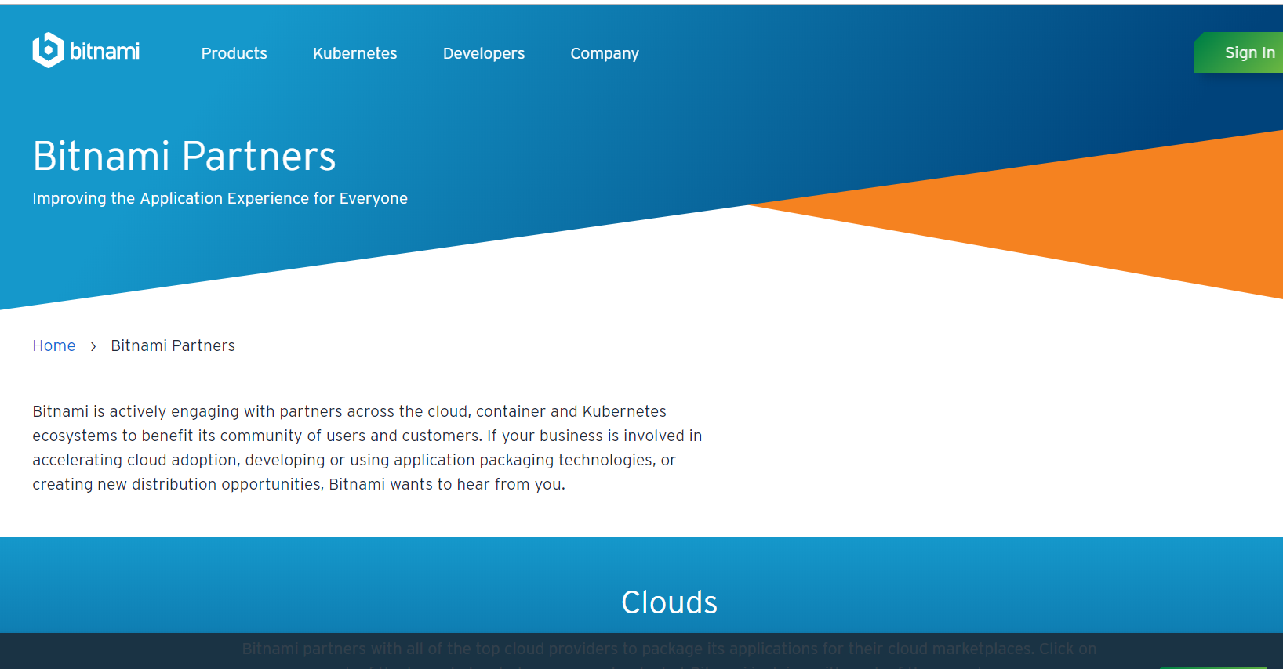The width and height of the screenshot is (1283, 669).
Task: Click the breadcrumb chevron separator
Action: [93, 346]
